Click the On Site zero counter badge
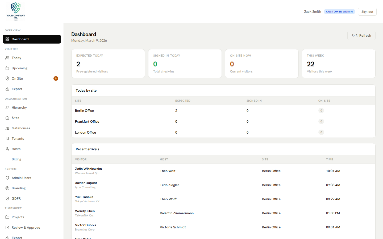 pos(56,78)
